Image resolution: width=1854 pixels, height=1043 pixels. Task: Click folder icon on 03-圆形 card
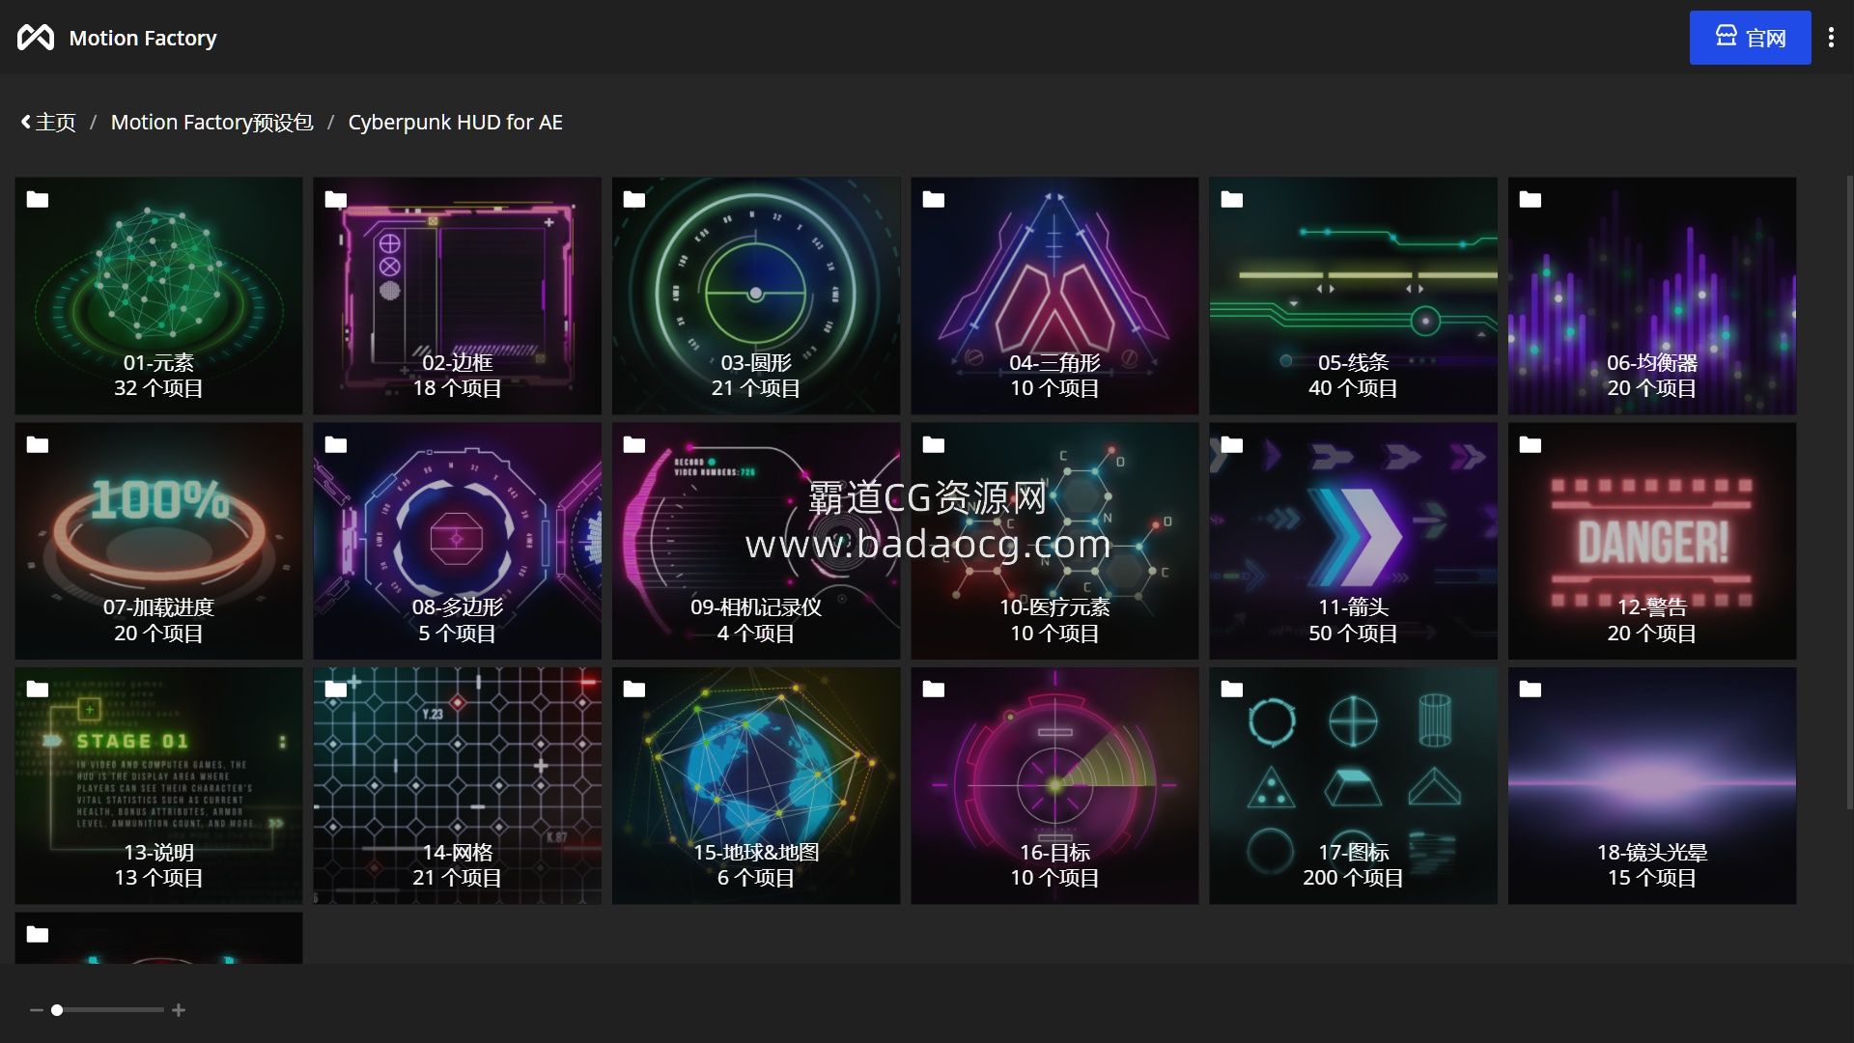(634, 200)
